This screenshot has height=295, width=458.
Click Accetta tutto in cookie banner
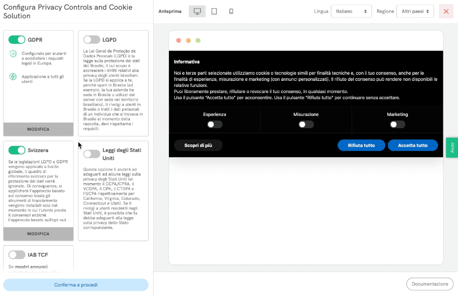tap(412, 145)
